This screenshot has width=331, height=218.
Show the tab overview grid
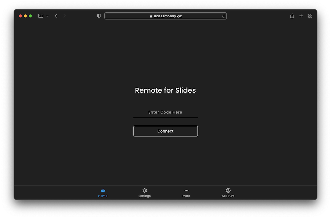[310, 16]
